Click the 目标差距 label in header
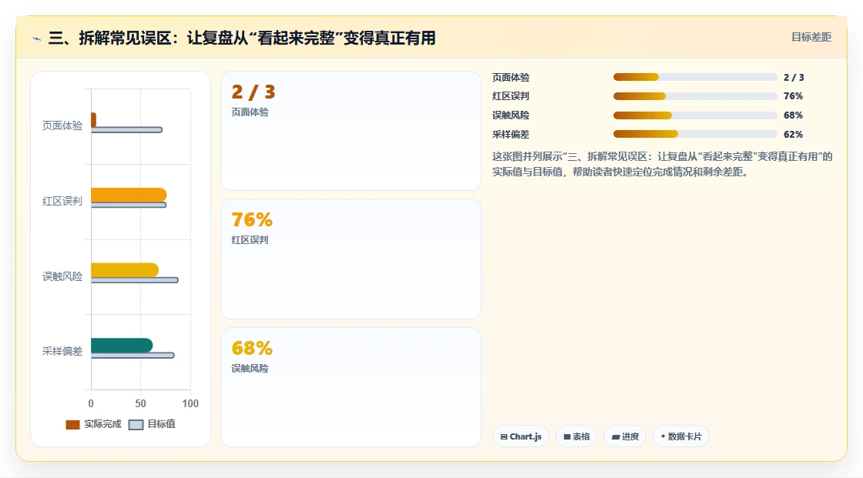863x478 pixels. pos(811,37)
